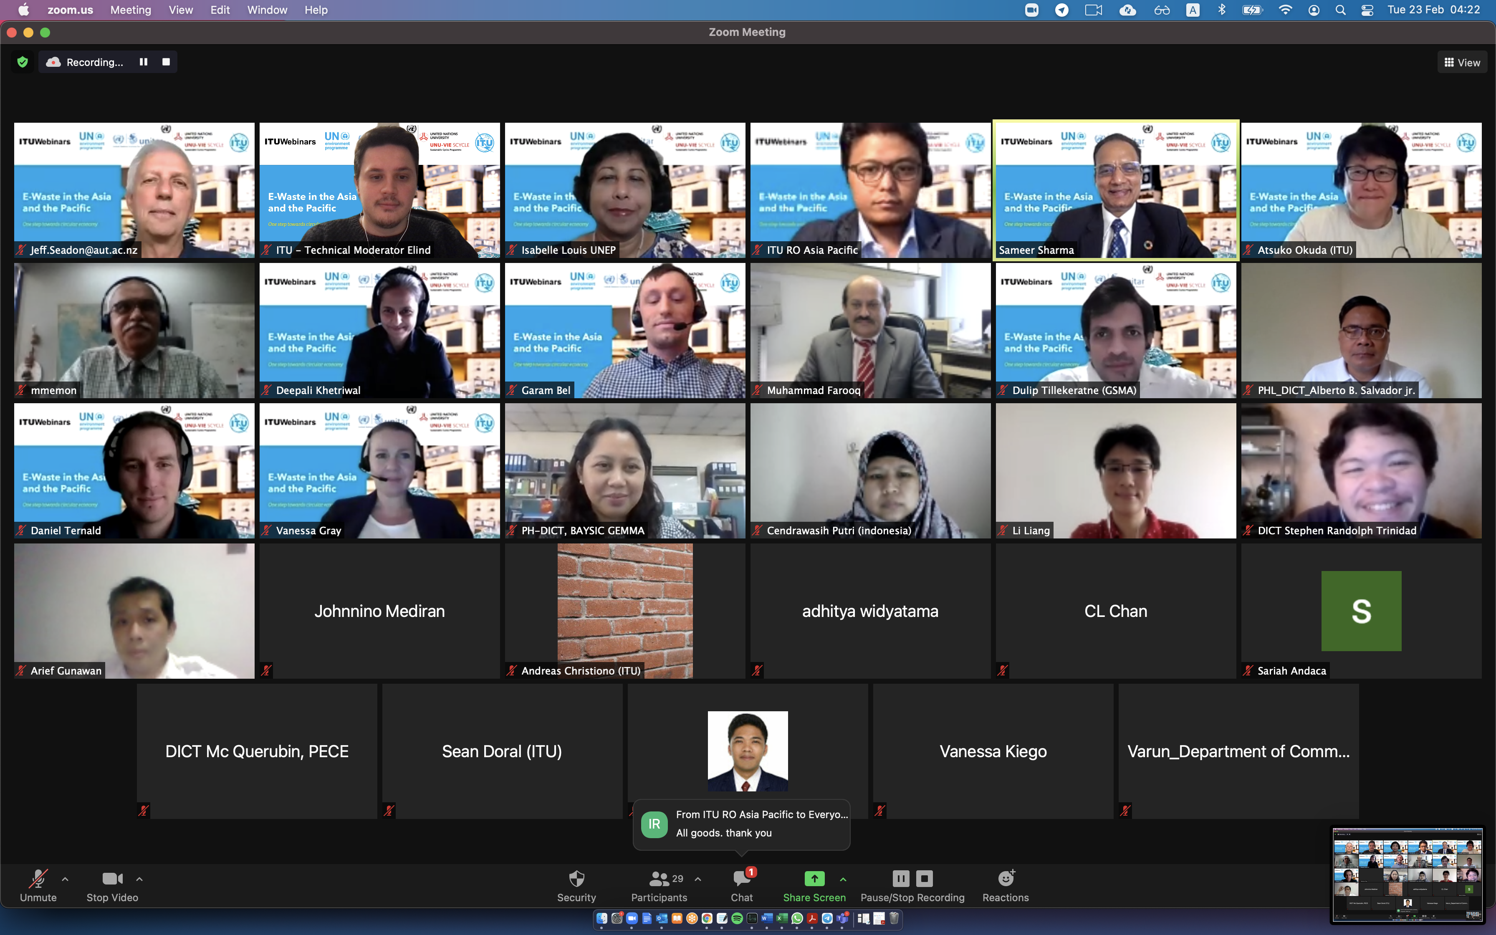This screenshot has height=935, width=1496.
Task: Open the screenshot preview thumbnail
Action: click(x=1408, y=874)
